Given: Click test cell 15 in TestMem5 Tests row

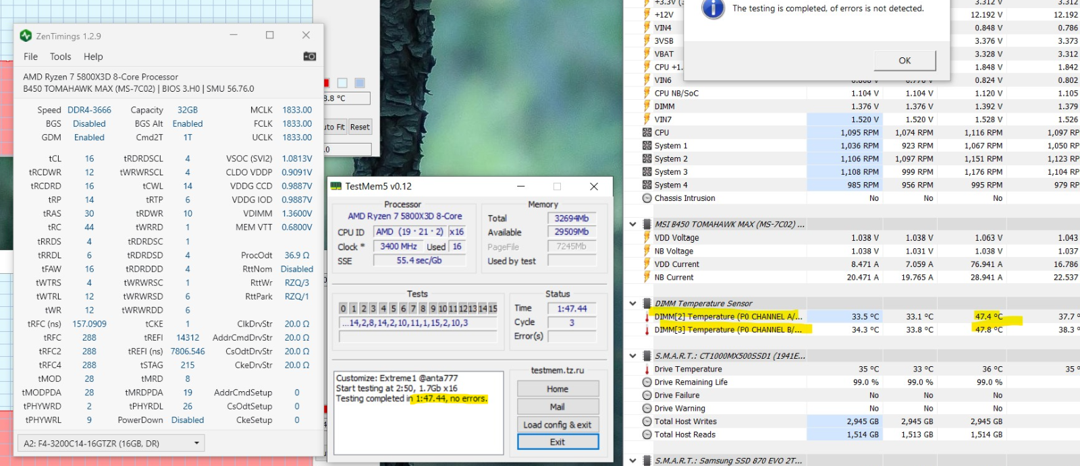Looking at the screenshot, I should click(493, 308).
